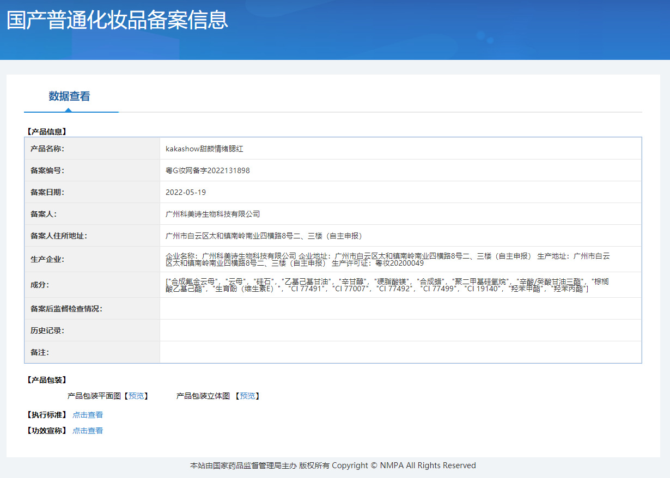The width and height of the screenshot is (670, 478).
Task: Open 功效宣称 点击查看 link
Action: click(88, 431)
